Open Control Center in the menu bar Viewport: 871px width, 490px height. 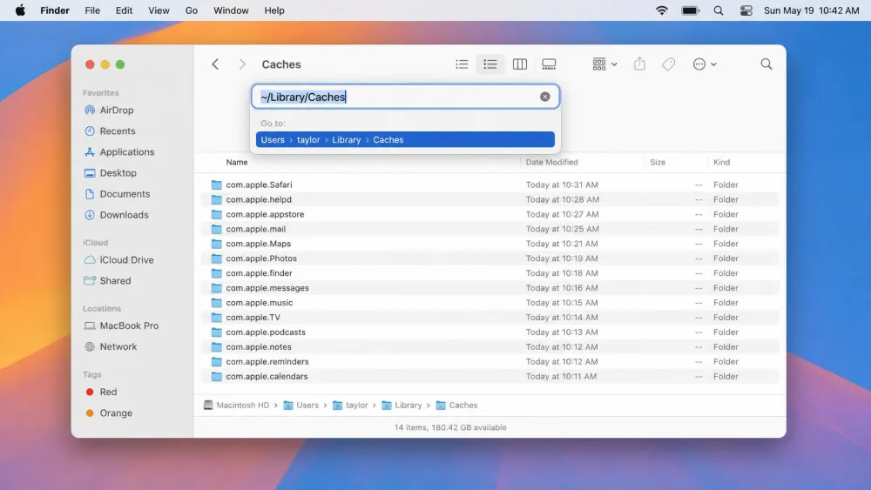746,10
